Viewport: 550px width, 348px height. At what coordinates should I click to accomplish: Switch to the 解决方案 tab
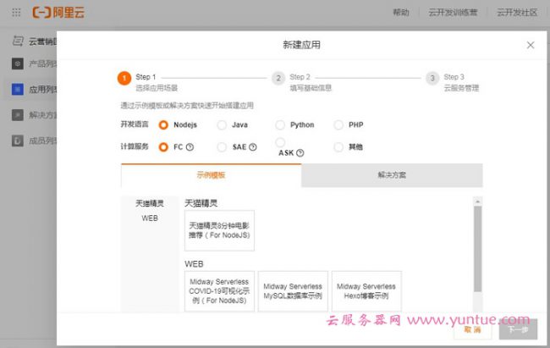(x=391, y=175)
